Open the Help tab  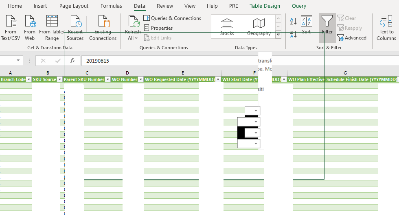[212, 6]
